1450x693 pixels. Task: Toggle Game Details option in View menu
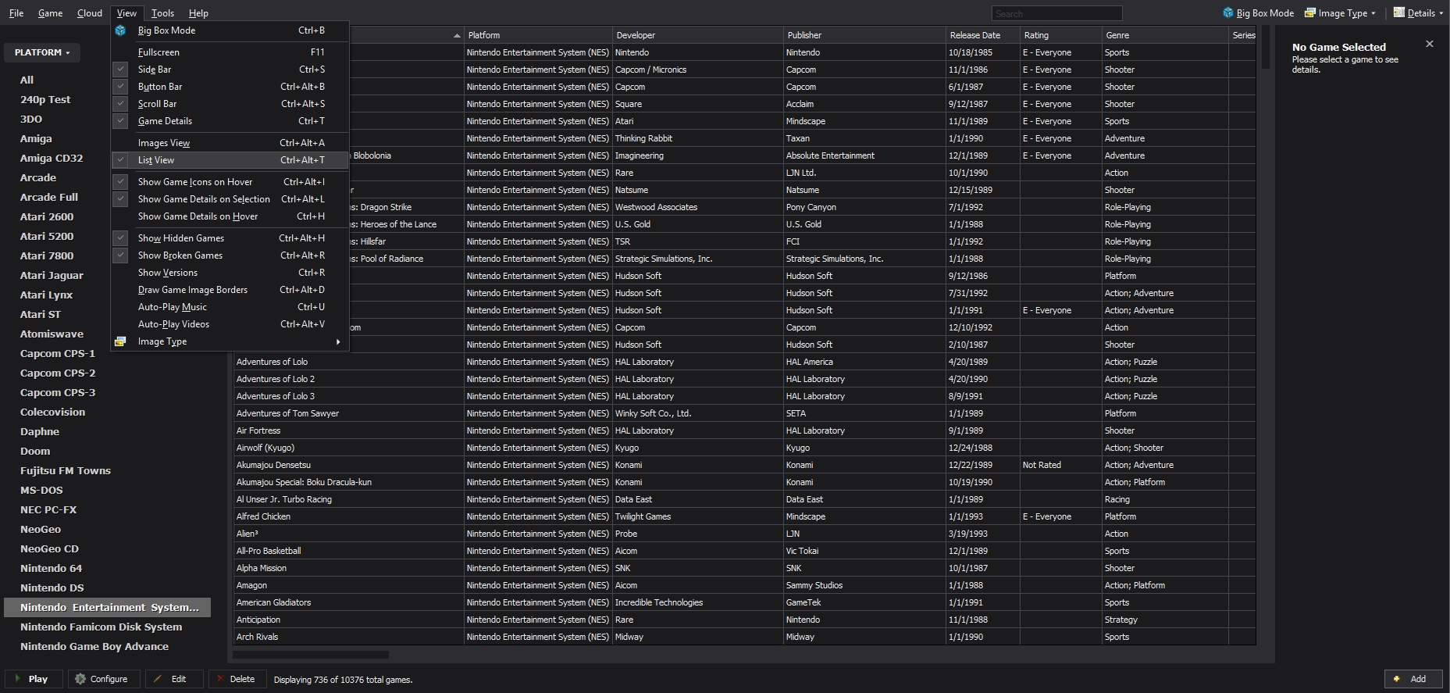(x=230, y=121)
